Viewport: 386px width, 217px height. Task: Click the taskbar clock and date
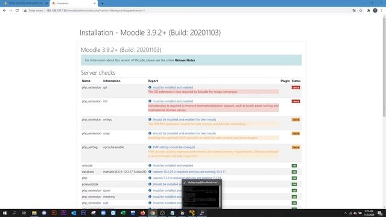tap(369, 213)
